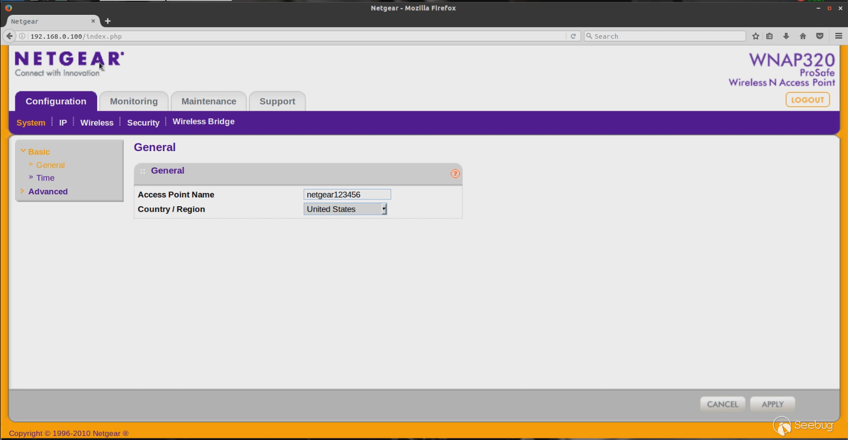Open the Support tab
848x440 pixels.
278,101
